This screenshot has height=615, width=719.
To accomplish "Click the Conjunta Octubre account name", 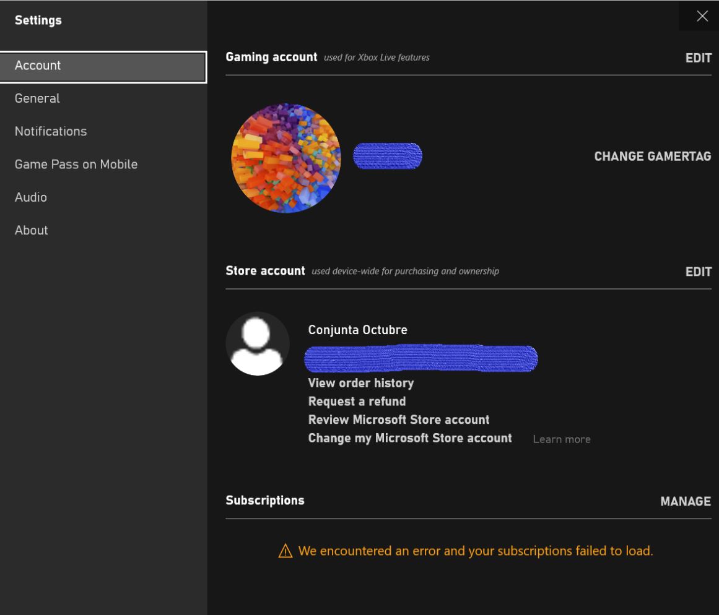I will (x=357, y=330).
